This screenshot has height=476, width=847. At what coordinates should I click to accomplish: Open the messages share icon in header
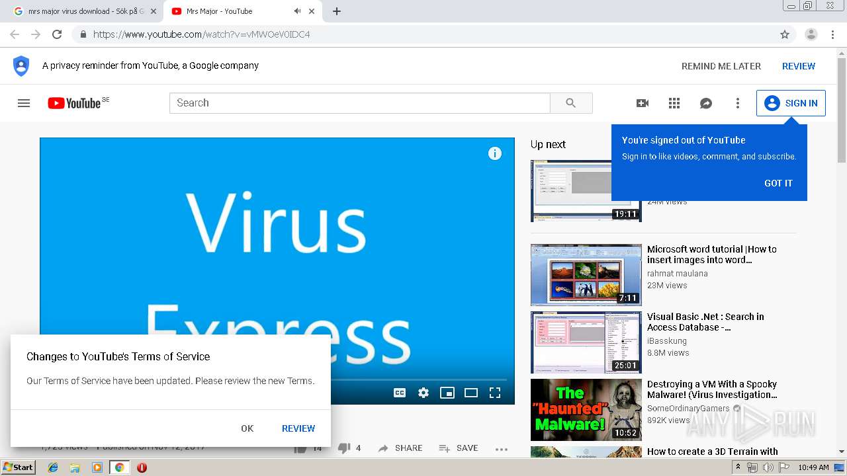tap(706, 103)
